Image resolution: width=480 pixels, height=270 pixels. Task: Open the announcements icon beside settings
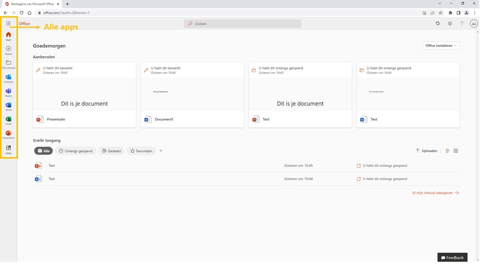click(x=438, y=24)
